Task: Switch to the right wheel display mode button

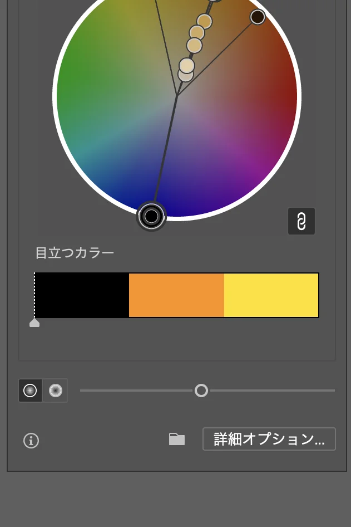Action: (x=55, y=391)
